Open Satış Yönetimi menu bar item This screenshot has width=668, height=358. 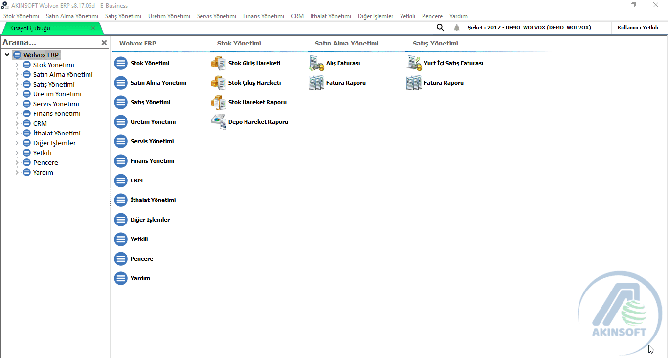pos(123,16)
